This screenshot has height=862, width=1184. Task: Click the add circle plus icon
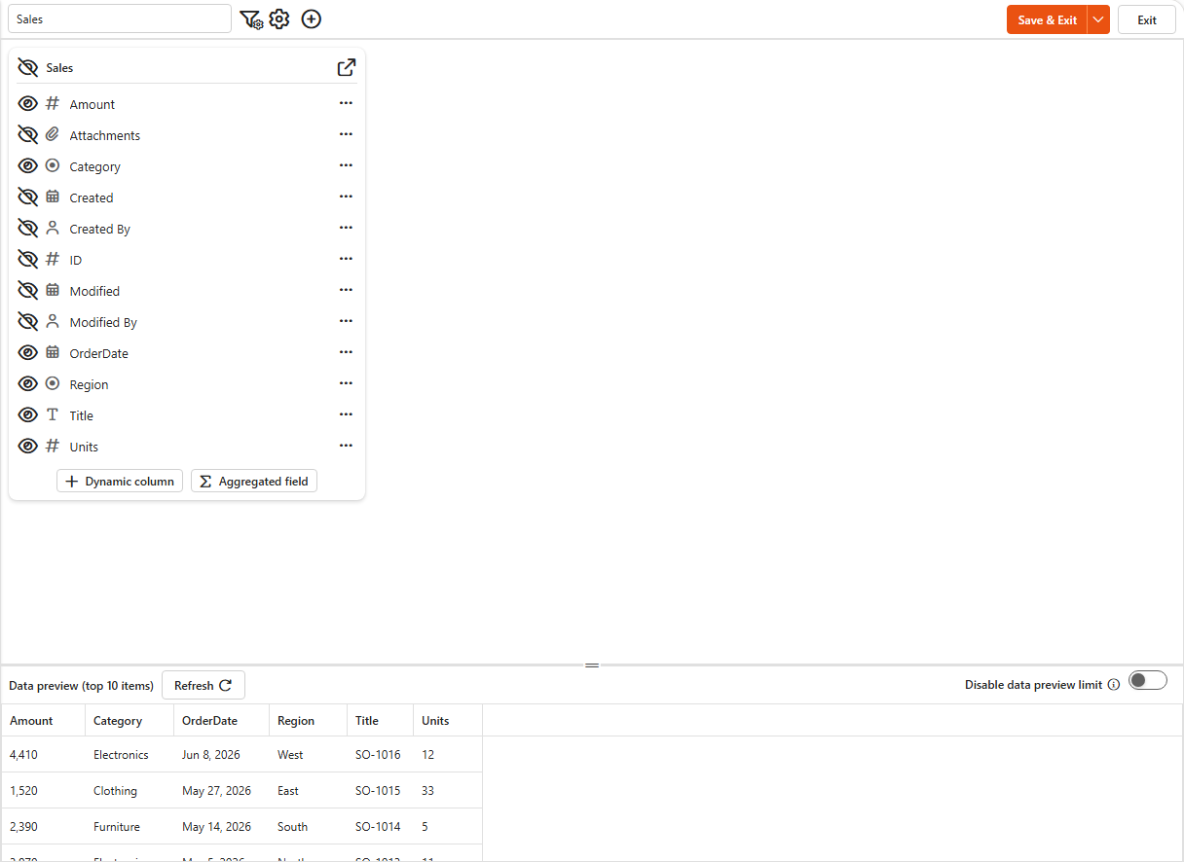pyautogui.click(x=312, y=19)
